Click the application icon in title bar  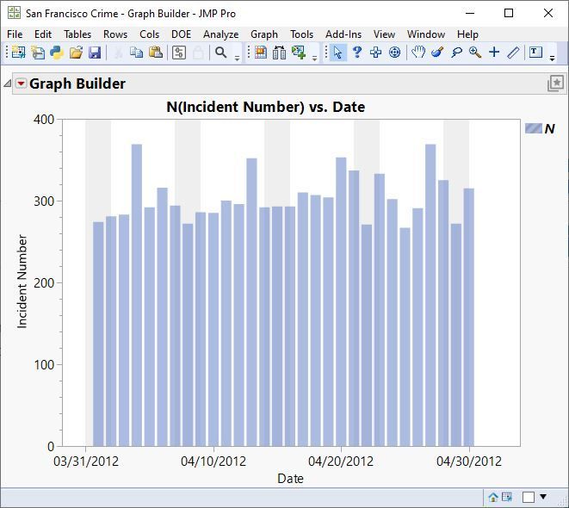14,12
